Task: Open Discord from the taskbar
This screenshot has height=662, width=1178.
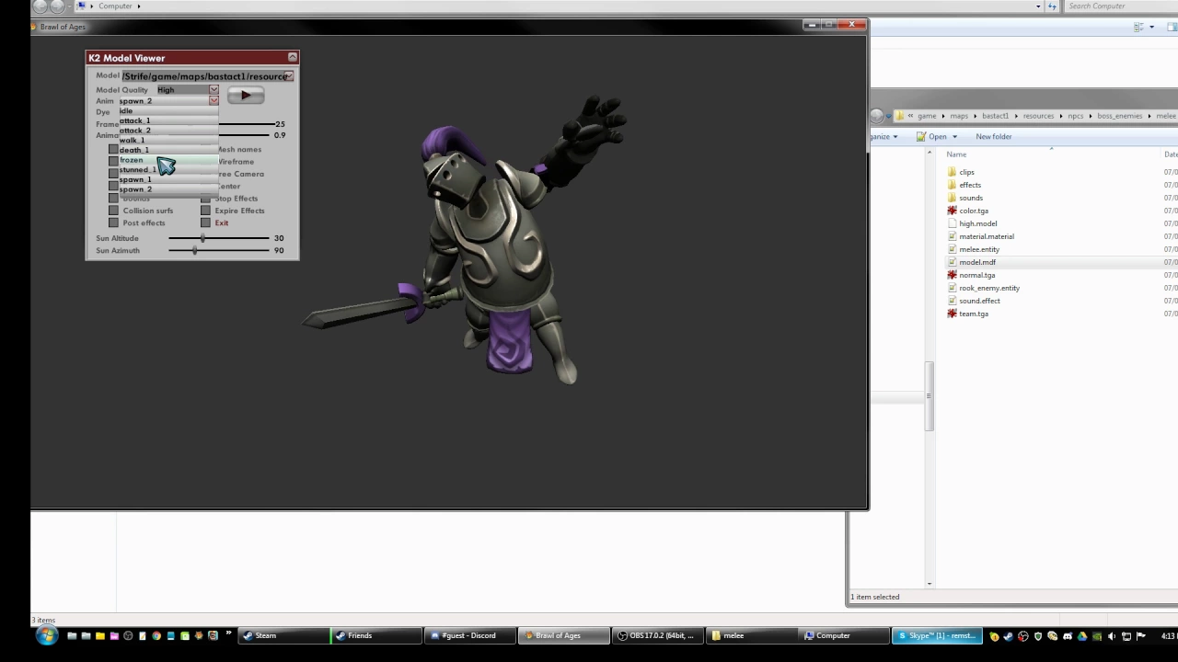Action: pos(471,635)
